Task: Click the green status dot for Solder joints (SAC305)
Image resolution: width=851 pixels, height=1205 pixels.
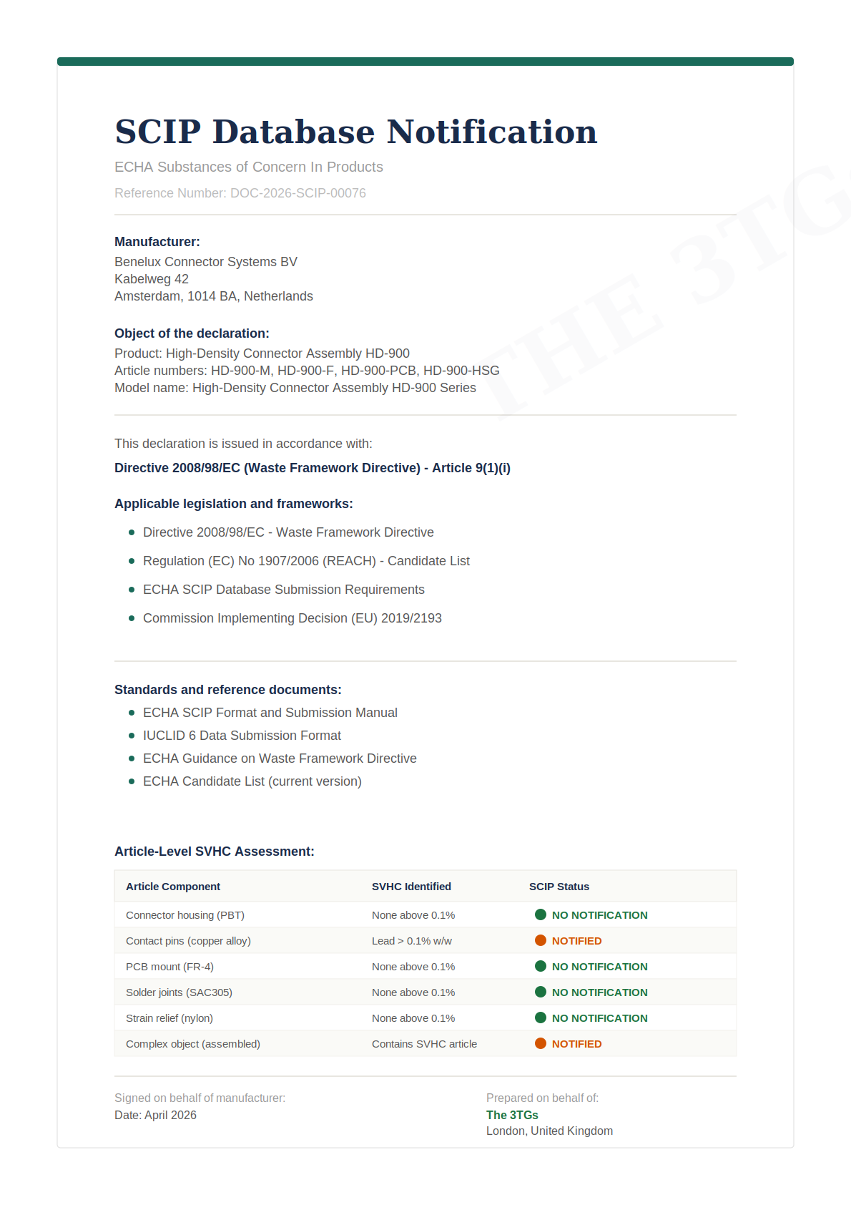Action: pyautogui.click(x=541, y=992)
